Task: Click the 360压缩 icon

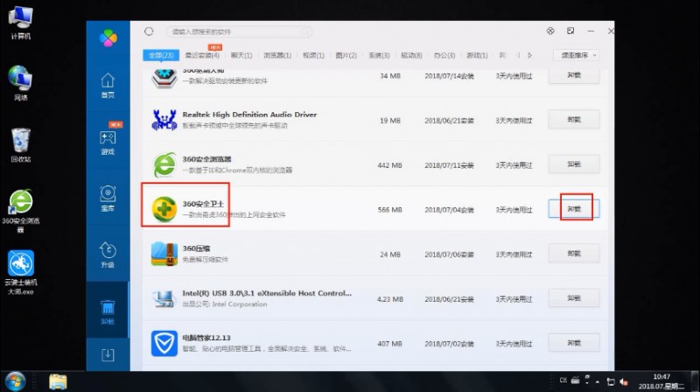Action: 164,254
